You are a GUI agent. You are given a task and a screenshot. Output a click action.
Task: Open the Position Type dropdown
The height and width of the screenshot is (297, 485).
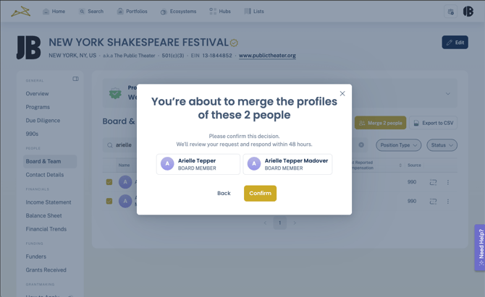point(398,145)
